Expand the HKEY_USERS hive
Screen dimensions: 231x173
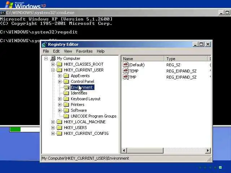(53, 128)
